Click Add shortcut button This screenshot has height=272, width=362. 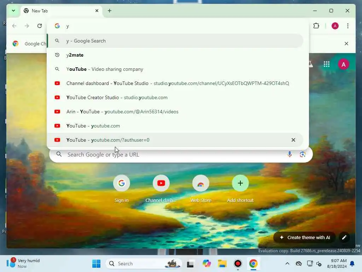(240, 188)
